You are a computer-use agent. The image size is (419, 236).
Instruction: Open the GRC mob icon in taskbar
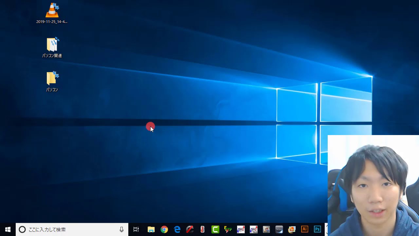click(254, 229)
